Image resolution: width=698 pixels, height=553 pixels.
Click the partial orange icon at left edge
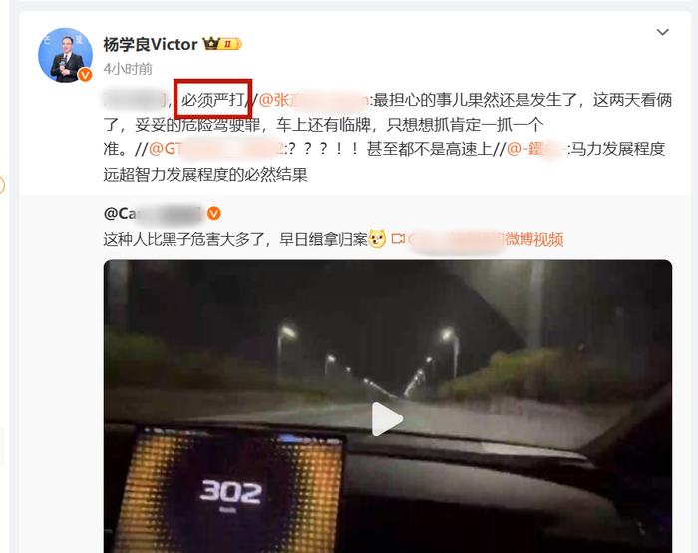[x=2, y=186]
